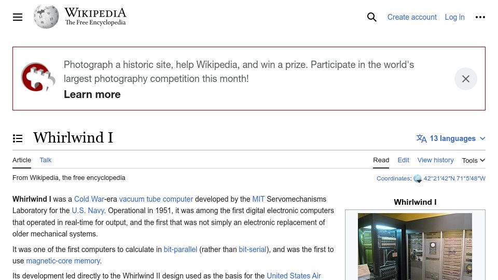The image size is (498, 280).
Task: Click Learn more in the banner
Action: tap(92, 94)
